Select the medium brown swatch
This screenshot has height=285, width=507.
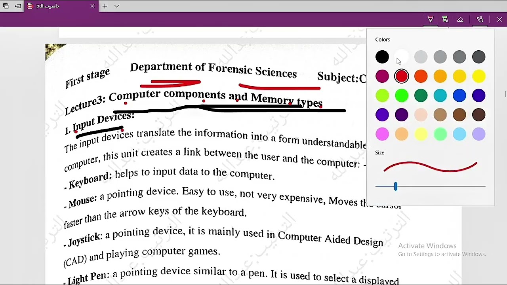[x=459, y=115]
